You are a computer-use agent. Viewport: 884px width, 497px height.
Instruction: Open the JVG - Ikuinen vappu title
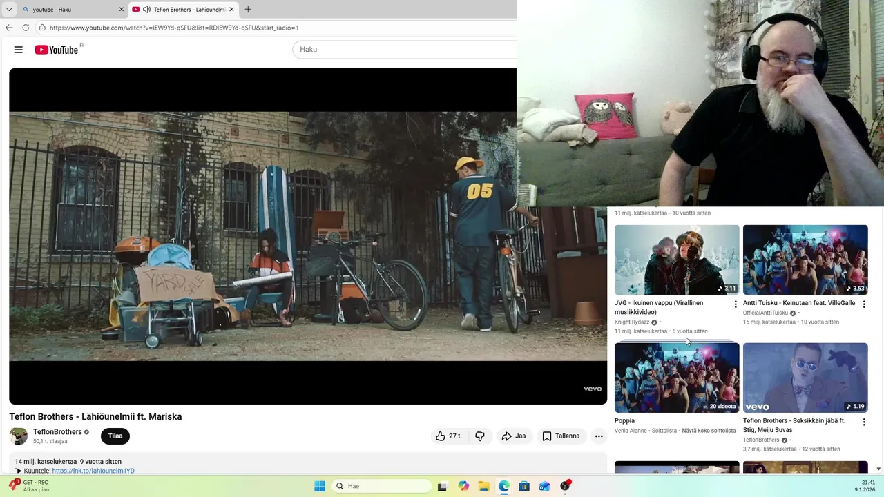coord(659,307)
